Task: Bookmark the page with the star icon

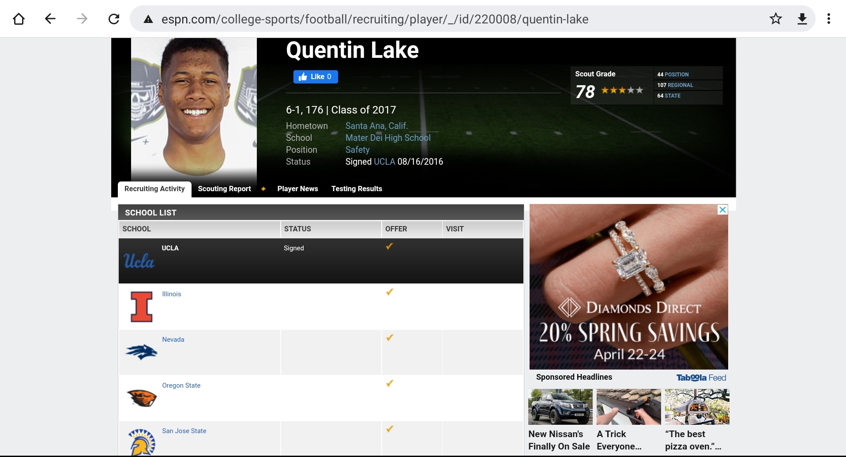Action: click(775, 19)
